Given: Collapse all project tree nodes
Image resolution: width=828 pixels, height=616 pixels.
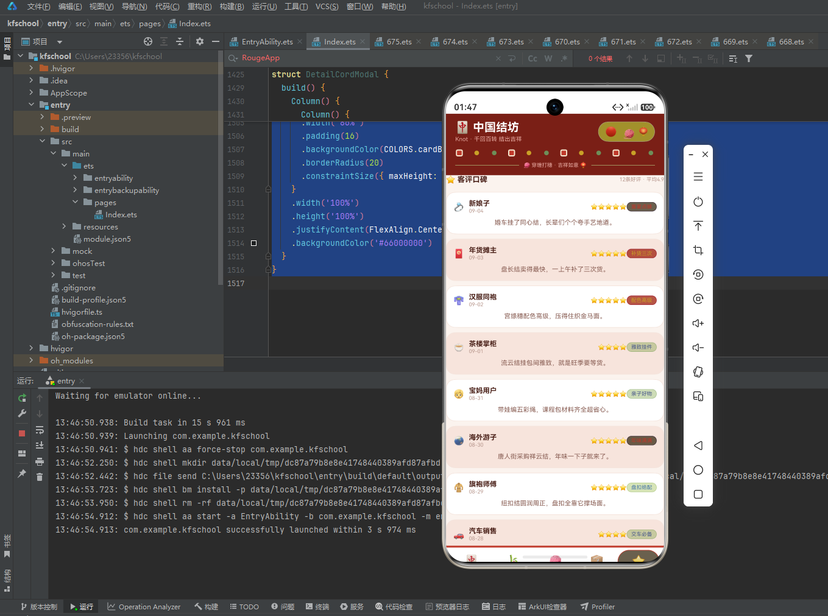Looking at the screenshot, I should tap(180, 41).
